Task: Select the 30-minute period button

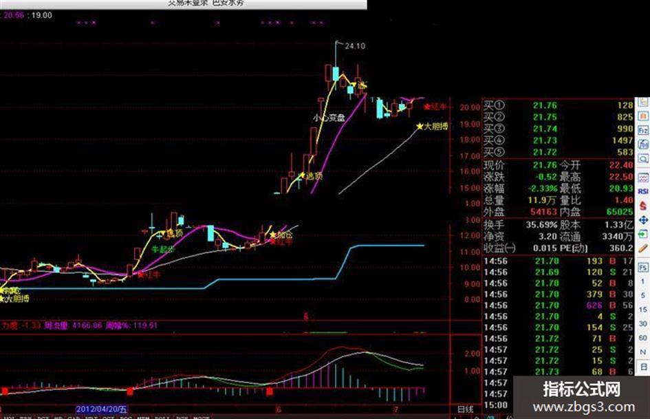Action: (x=643, y=323)
